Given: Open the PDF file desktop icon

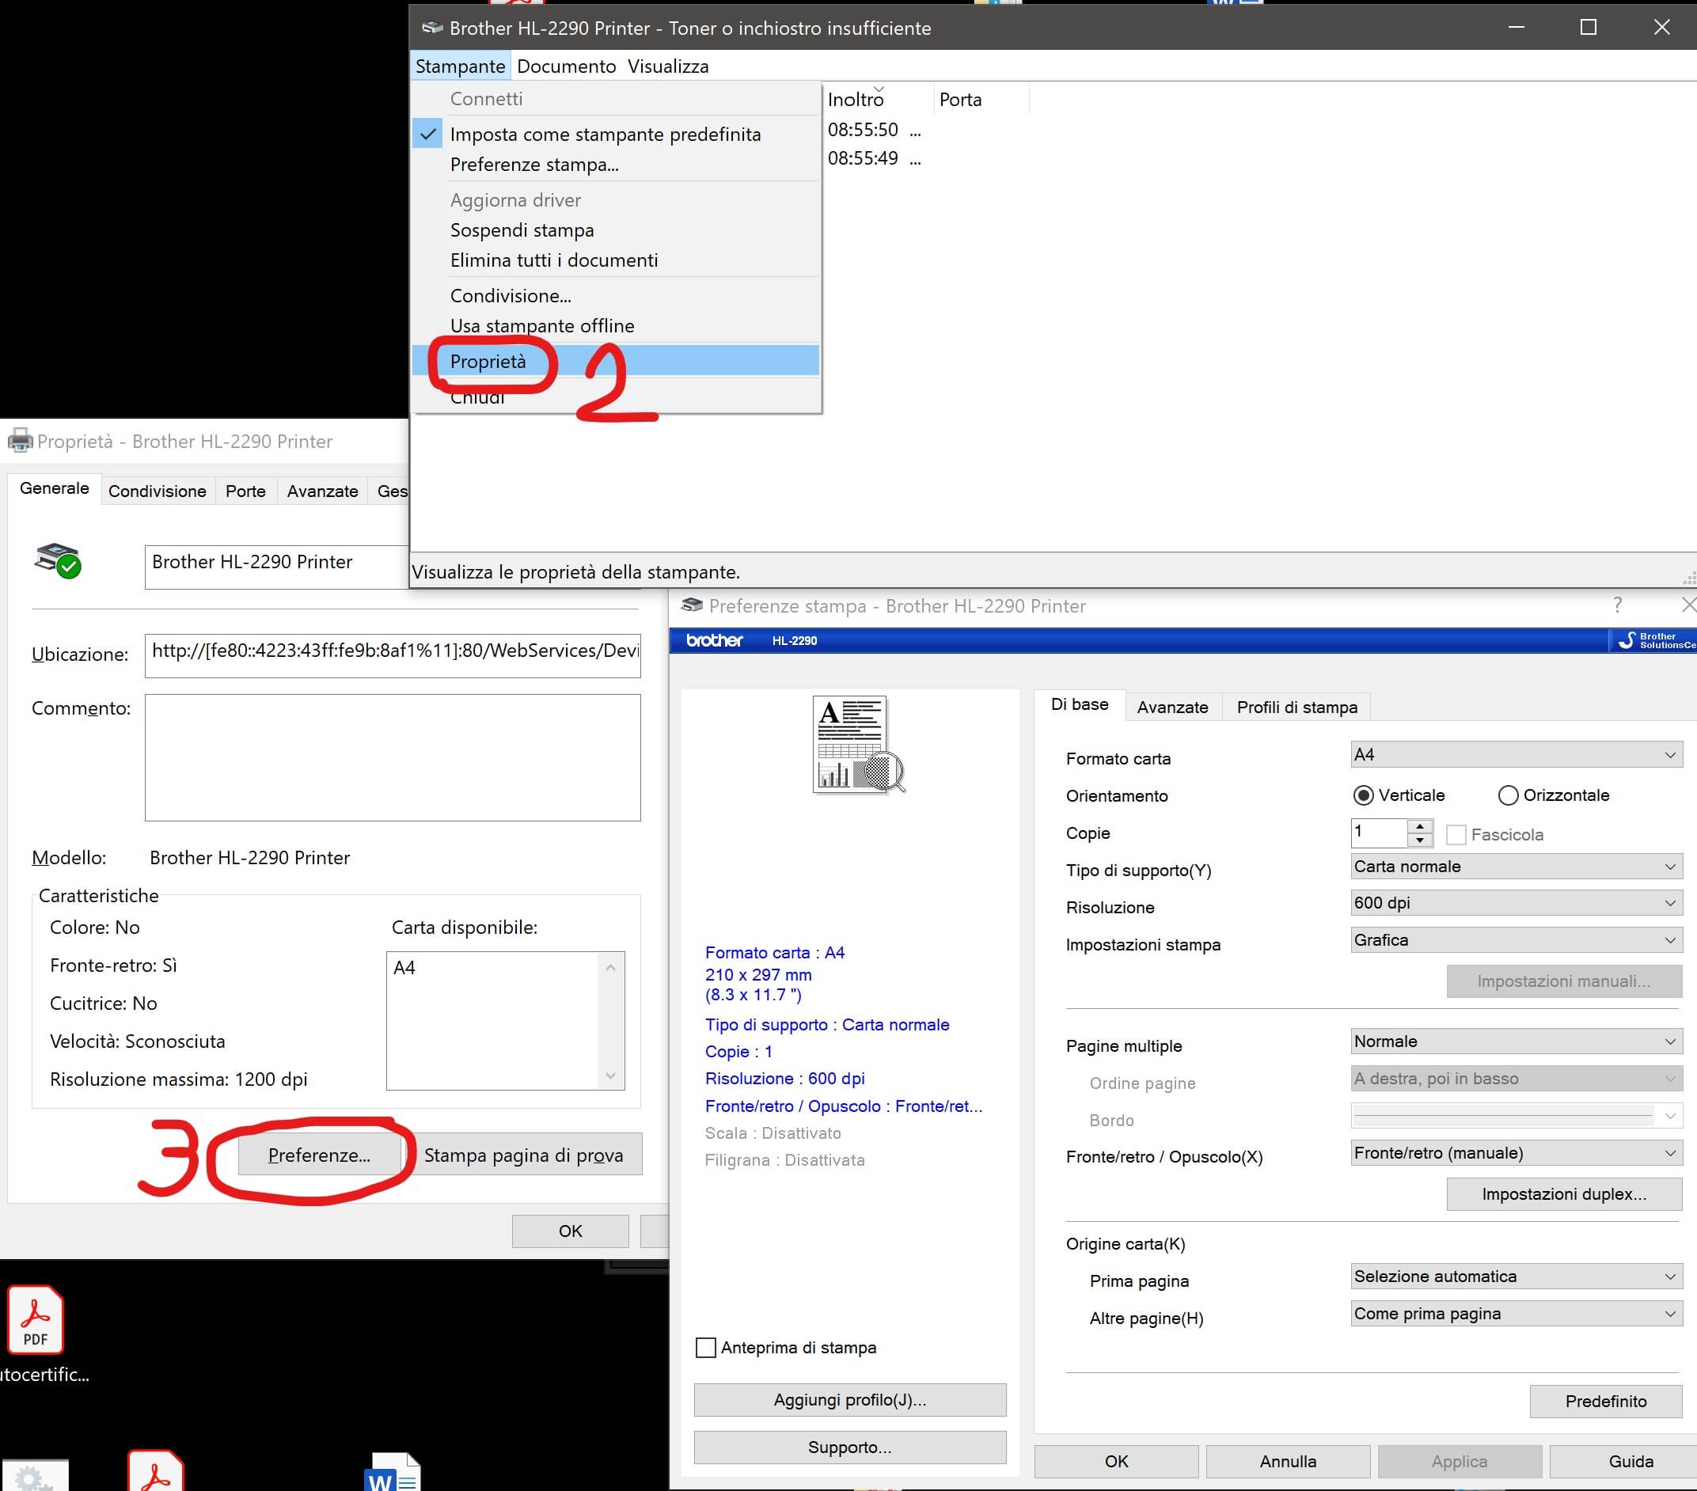Looking at the screenshot, I should pos(35,1321).
